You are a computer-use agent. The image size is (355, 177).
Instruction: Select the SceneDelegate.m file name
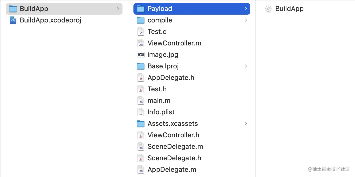coord(175,146)
